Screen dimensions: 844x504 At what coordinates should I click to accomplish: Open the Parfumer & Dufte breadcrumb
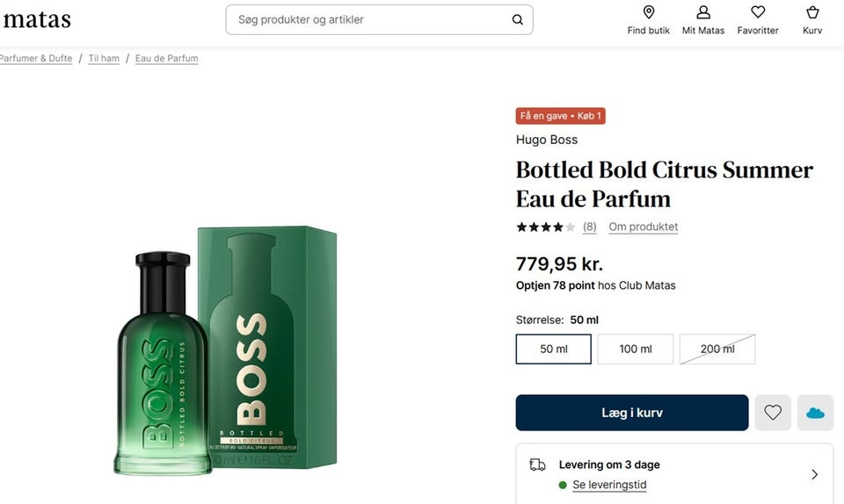coord(36,59)
